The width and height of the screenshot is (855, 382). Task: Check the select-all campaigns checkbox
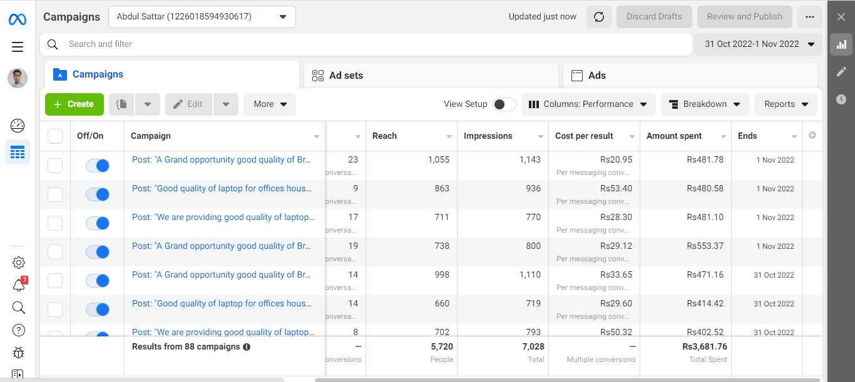pos(55,136)
